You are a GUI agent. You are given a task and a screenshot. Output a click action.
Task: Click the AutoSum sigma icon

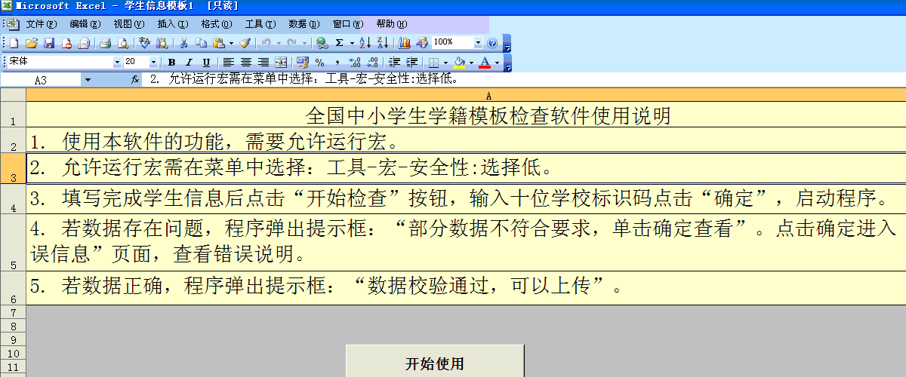[340, 43]
